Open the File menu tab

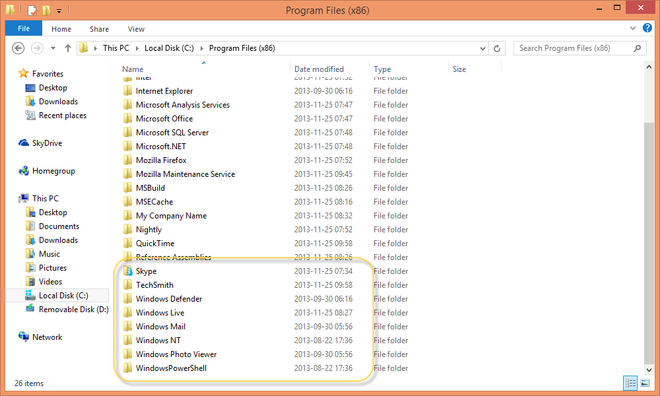point(24,28)
